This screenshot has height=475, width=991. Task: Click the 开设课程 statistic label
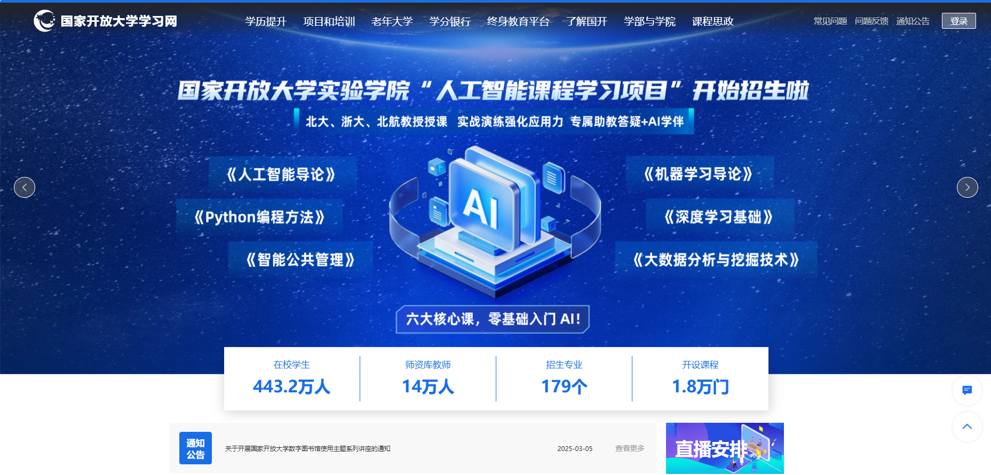coord(700,365)
